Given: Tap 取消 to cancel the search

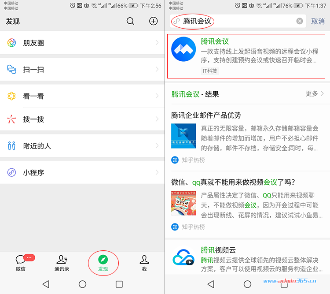Looking at the screenshot, I should [318, 21].
